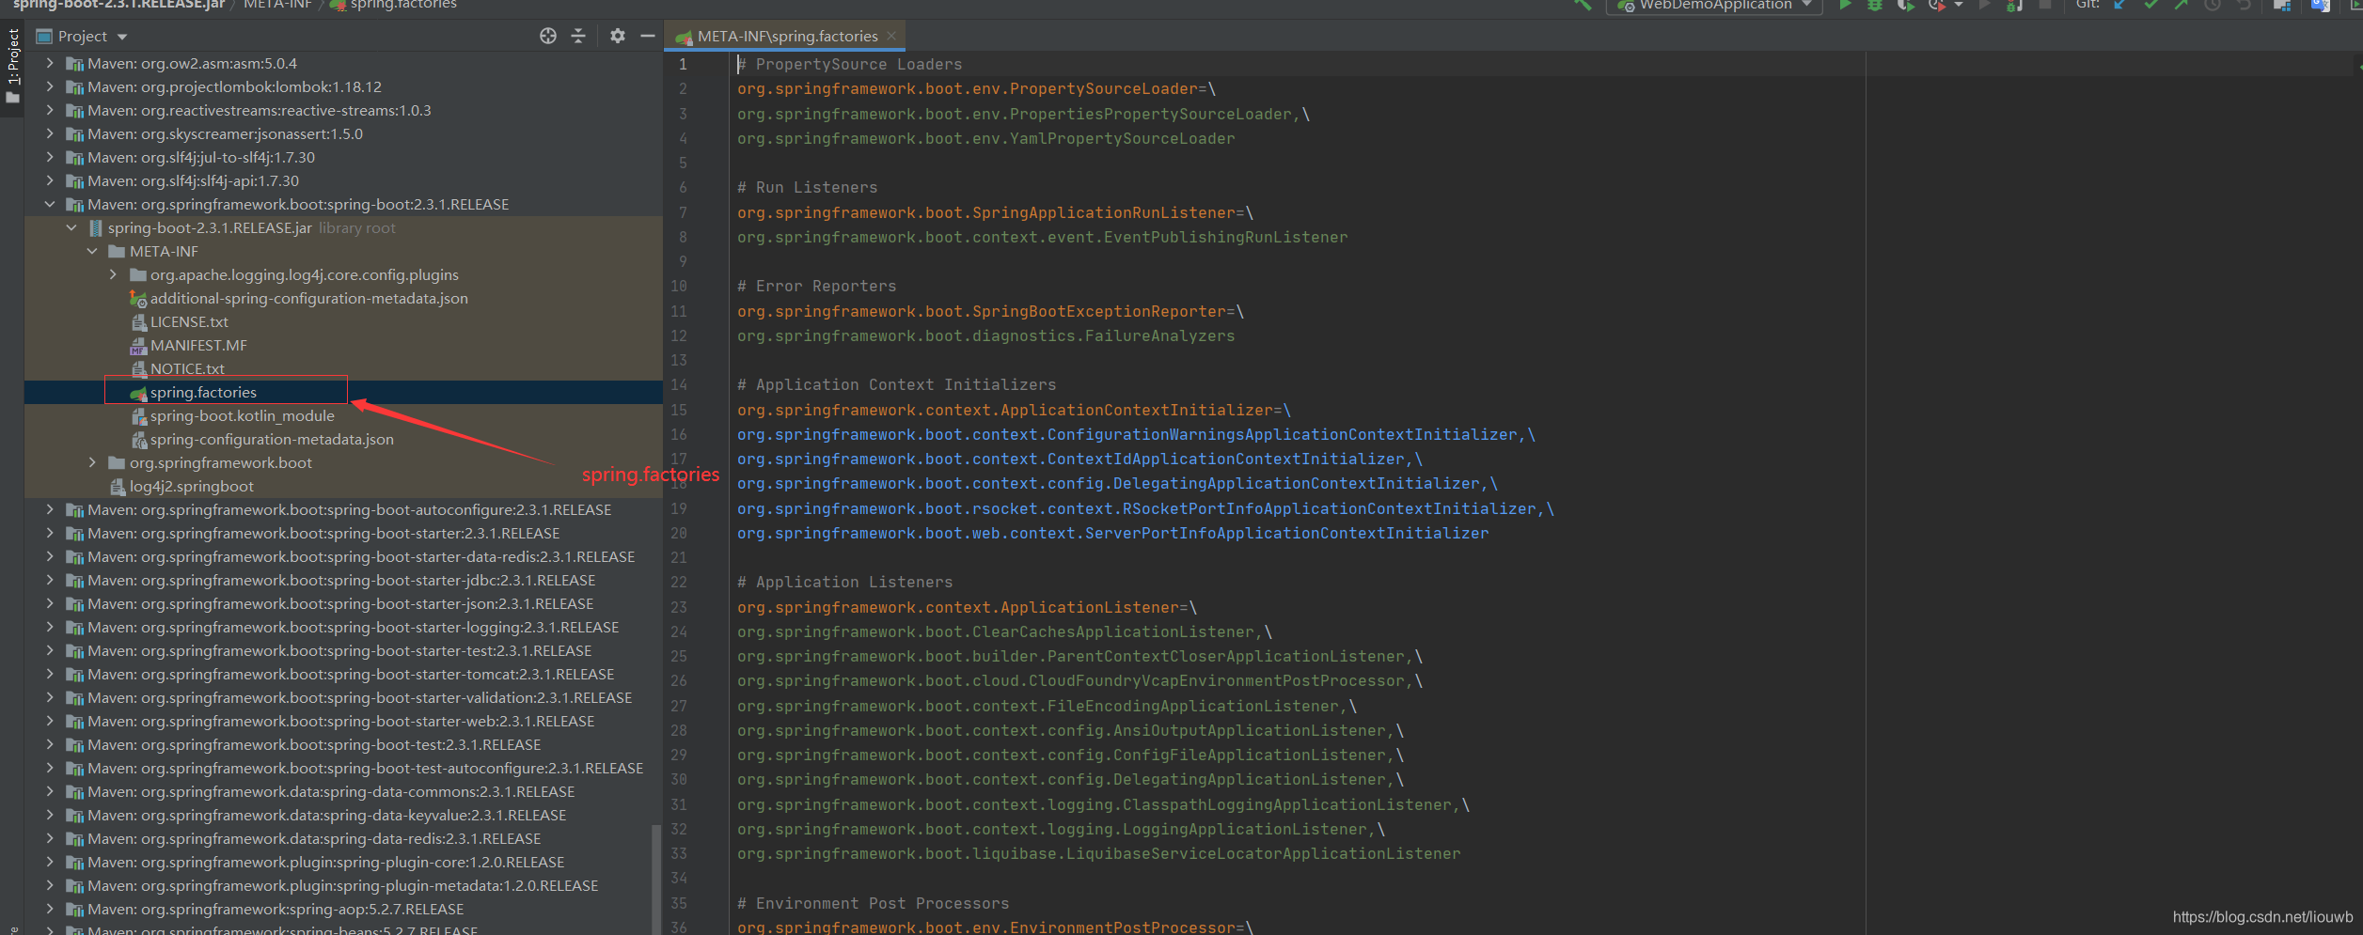The height and width of the screenshot is (935, 2363).
Task: Click the Locate (select opened file) crosshair icon
Action: pos(548,36)
